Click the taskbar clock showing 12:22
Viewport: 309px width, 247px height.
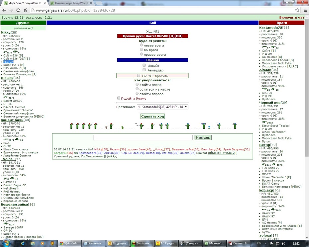[x=296, y=243]
